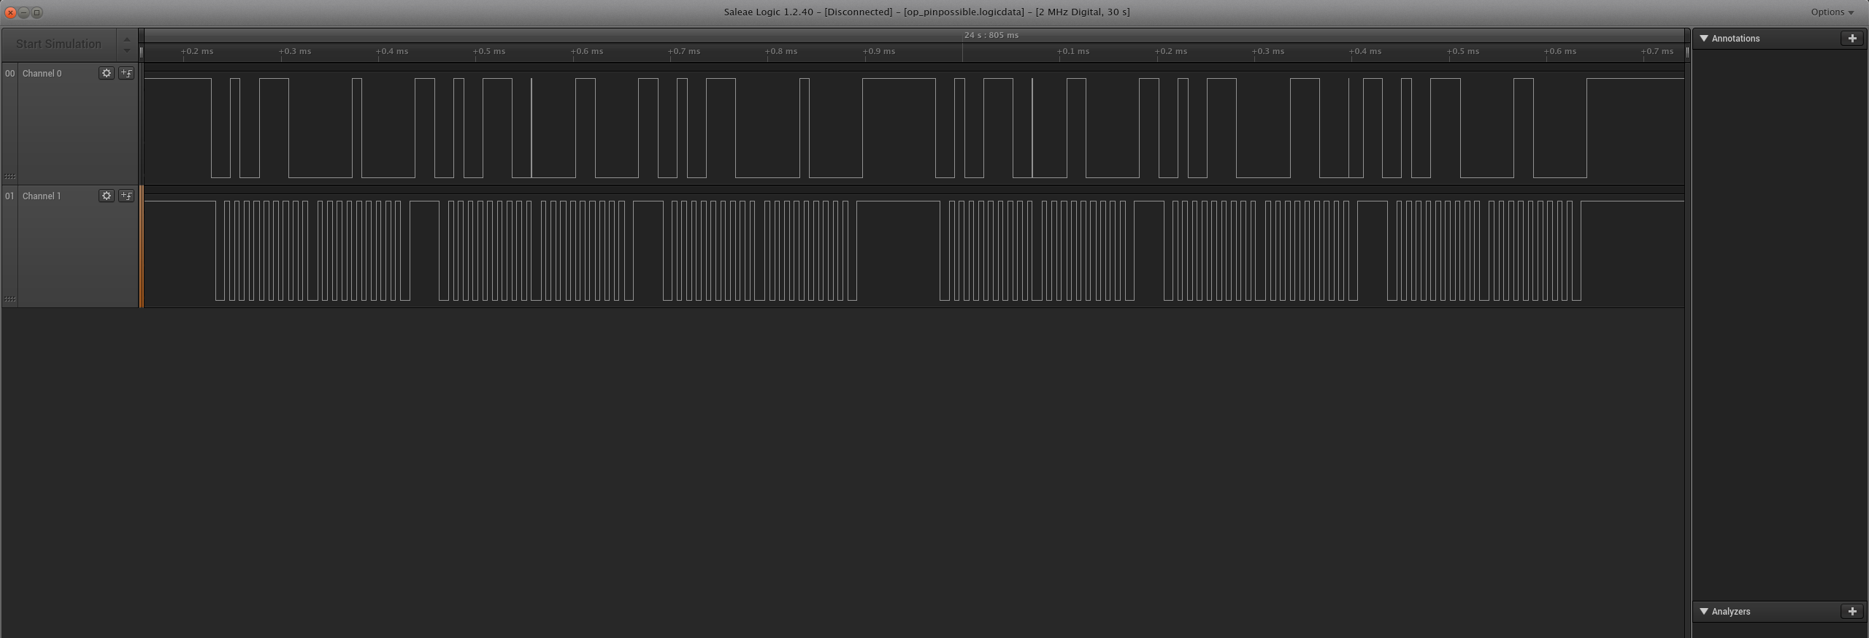Open the Options dropdown menu

pos(1832,12)
